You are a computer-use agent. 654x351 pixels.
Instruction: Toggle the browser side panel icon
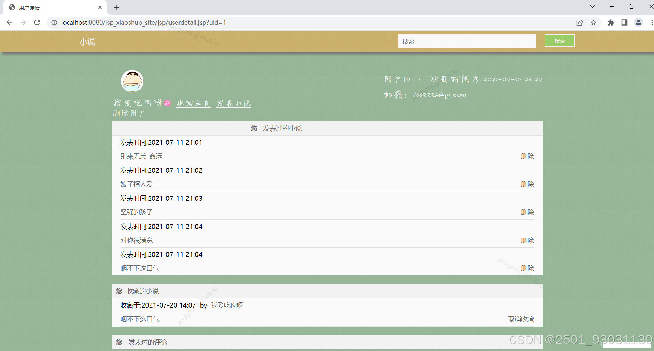624,22
